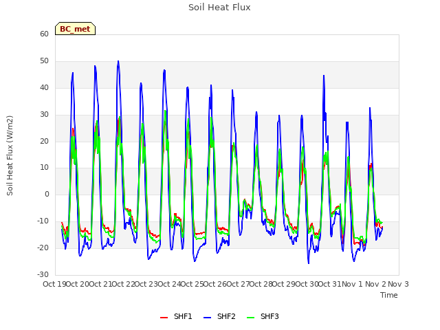
Task: Click the -20 y-axis tick label
Action: point(43,247)
